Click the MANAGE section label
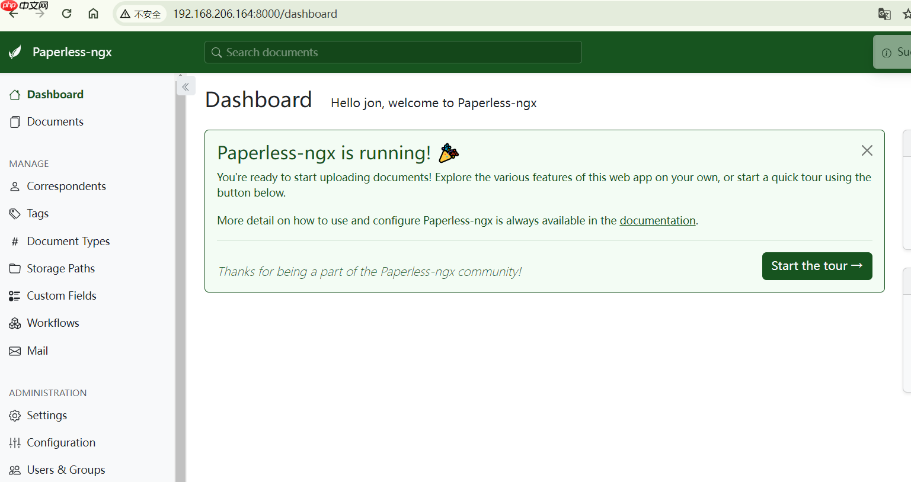The height and width of the screenshot is (482, 911). (29, 164)
